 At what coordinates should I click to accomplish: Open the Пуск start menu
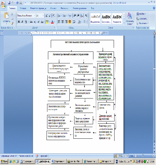pos(4,161)
